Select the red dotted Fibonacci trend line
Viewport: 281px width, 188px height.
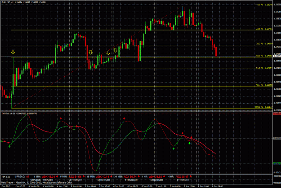tap(97, 57)
